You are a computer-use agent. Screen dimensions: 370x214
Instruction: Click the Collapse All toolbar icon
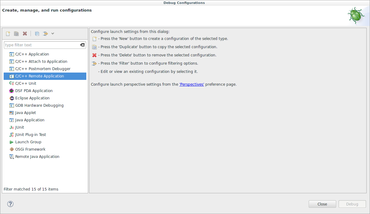pyautogui.click(x=37, y=34)
